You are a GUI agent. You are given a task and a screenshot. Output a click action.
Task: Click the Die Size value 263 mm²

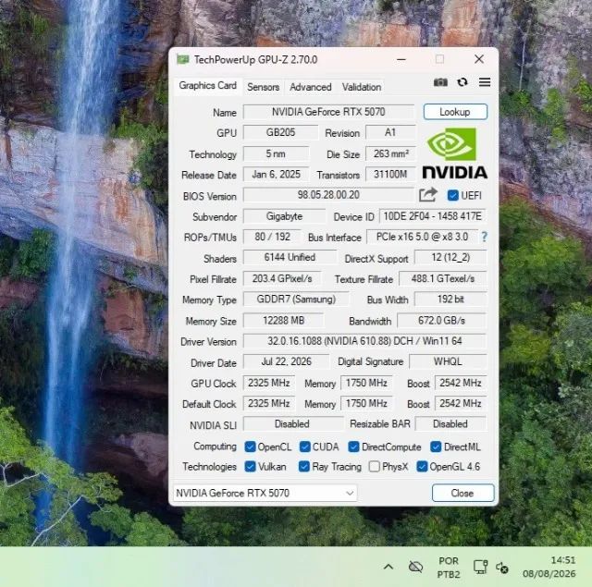coord(390,153)
